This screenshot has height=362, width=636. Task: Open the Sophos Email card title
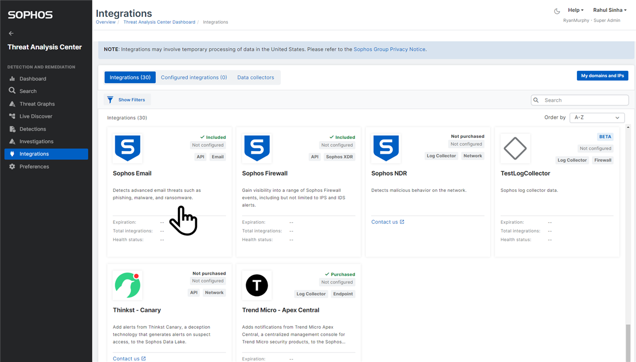coord(132,174)
